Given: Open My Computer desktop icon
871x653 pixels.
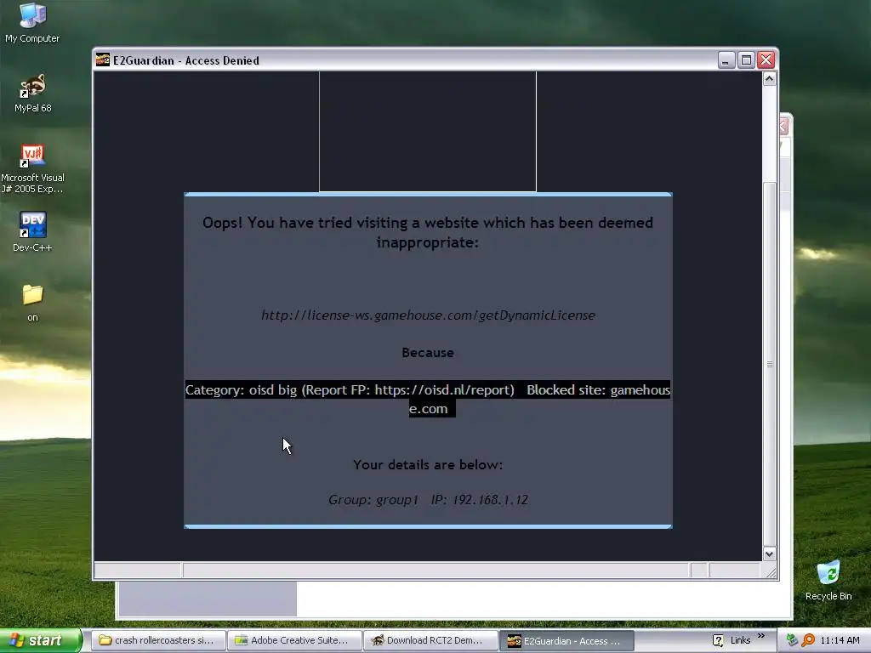Looking at the screenshot, I should click(32, 23).
